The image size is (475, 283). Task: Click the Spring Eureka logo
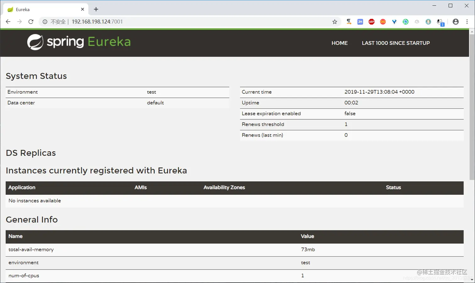79,42
